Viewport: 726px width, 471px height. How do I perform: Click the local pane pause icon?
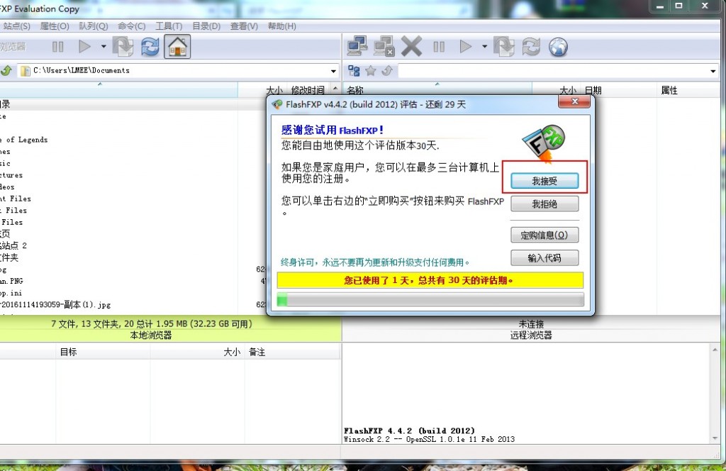click(58, 47)
